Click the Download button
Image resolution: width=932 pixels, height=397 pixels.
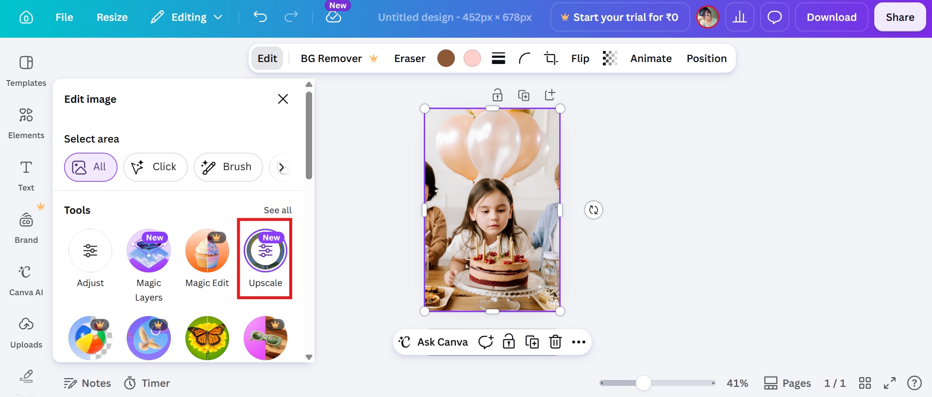(x=832, y=17)
